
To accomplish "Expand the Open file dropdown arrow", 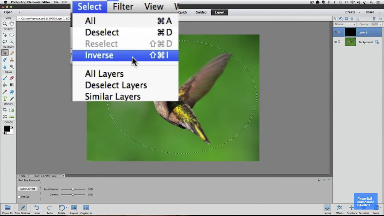I will (19, 12).
